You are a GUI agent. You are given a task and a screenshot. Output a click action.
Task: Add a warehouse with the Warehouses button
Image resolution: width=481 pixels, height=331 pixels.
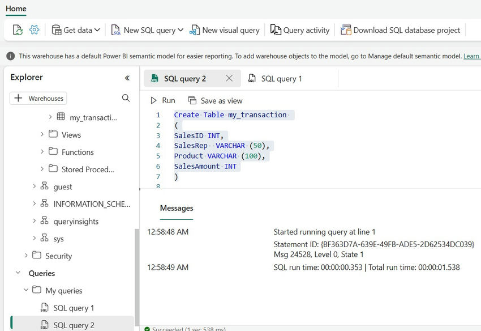[38, 98]
